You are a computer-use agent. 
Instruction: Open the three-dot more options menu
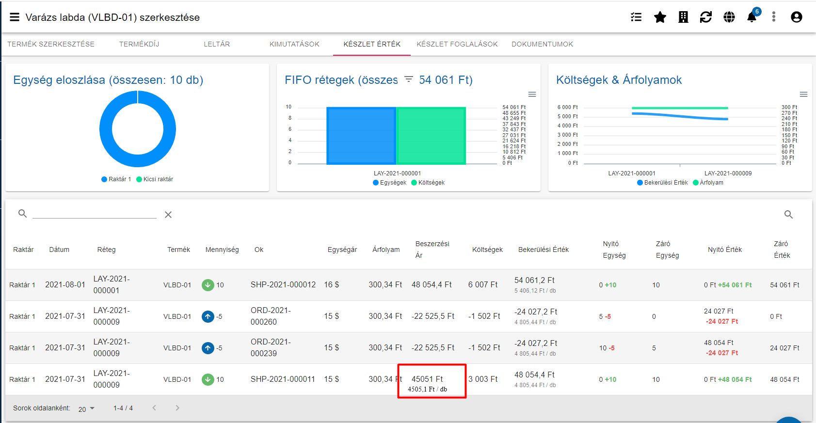point(774,17)
